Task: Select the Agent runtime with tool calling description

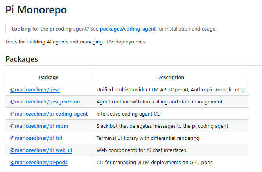Action: 160,101
